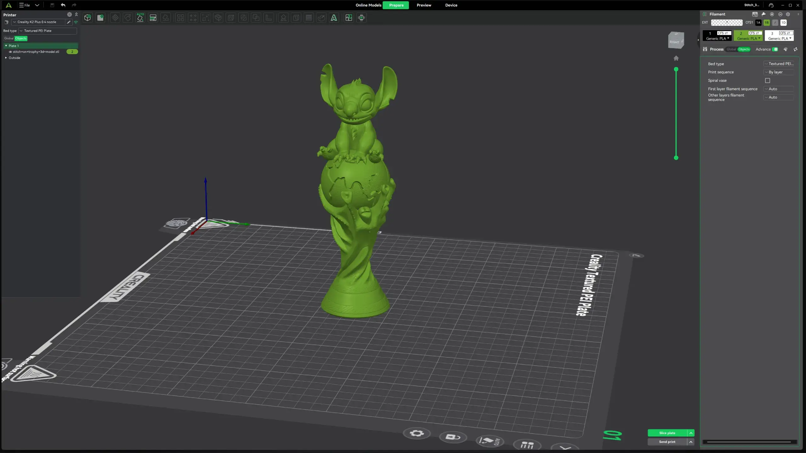806x453 pixels.
Task: Select the Measure tool
Action: (x=269, y=18)
